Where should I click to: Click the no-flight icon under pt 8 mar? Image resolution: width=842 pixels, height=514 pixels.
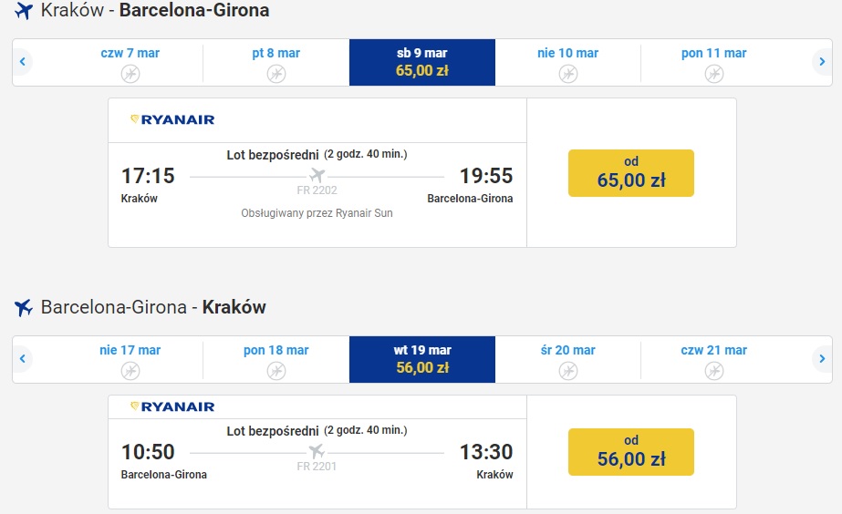[276, 73]
